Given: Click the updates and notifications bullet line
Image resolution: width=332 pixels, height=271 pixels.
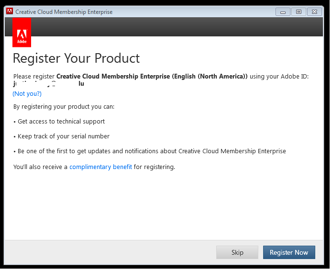Looking at the screenshot, I should point(151,151).
